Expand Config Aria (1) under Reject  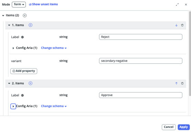click(x=13, y=48)
